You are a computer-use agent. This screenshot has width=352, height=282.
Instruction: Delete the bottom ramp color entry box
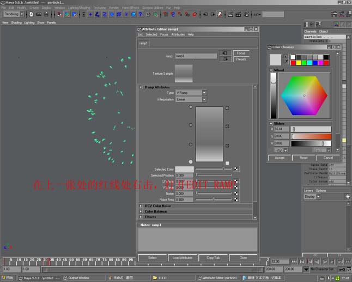coord(227,163)
